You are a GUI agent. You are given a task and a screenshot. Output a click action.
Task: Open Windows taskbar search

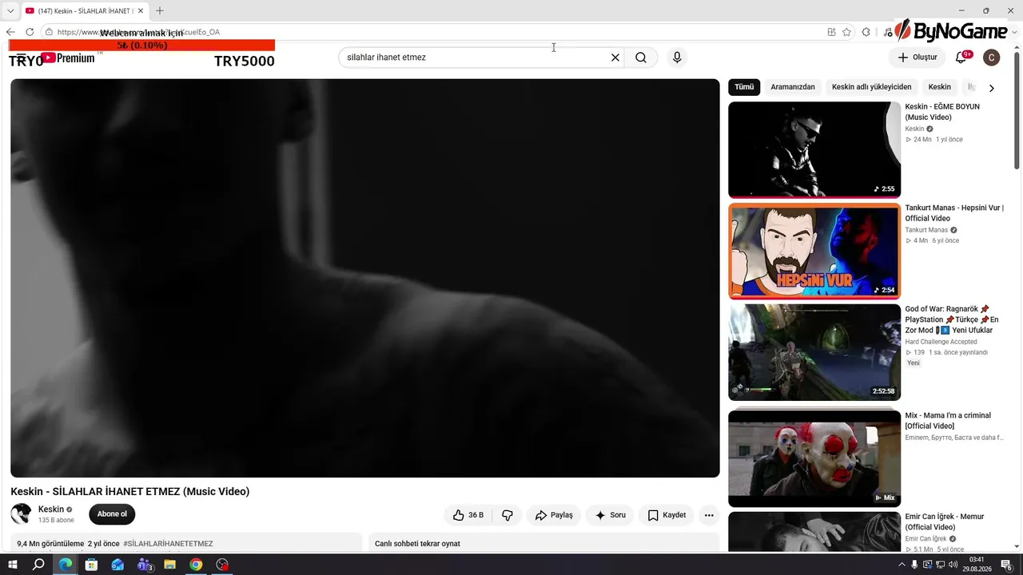[x=38, y=565]
